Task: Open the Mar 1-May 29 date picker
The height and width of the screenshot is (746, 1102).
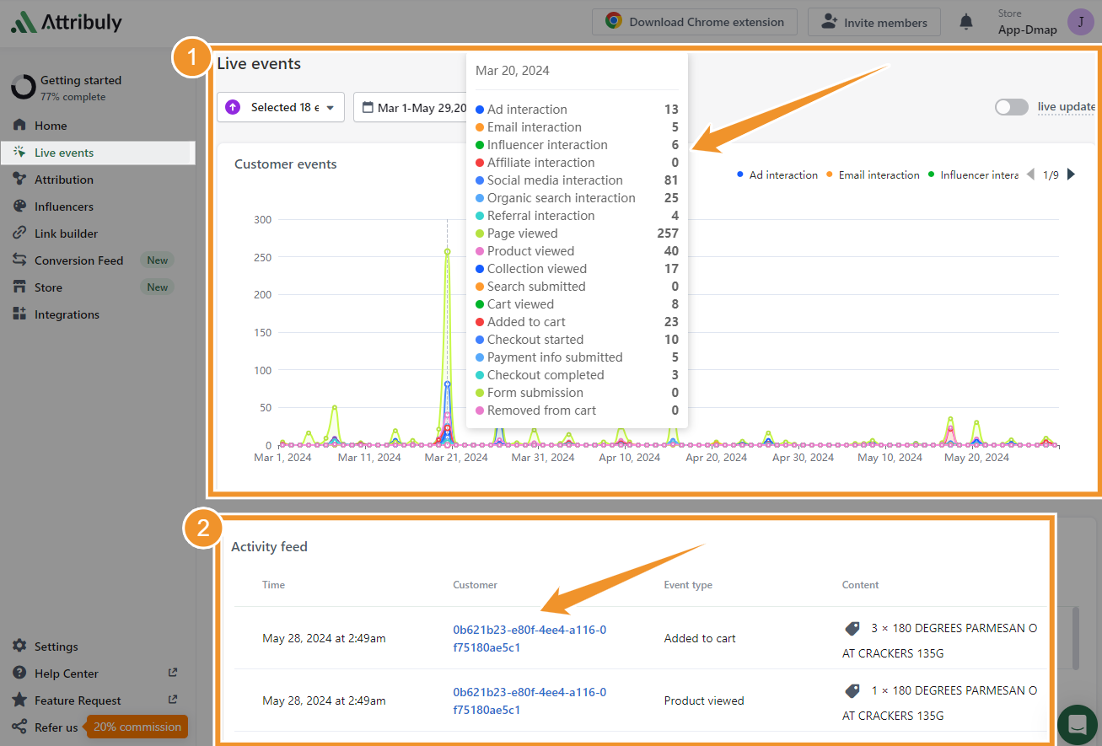Action: coord(413,108)
